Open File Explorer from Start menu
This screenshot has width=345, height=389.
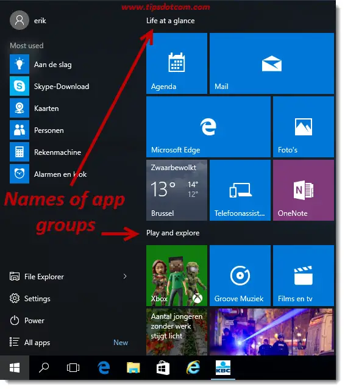pyautogui.click(x=68, y=276)
